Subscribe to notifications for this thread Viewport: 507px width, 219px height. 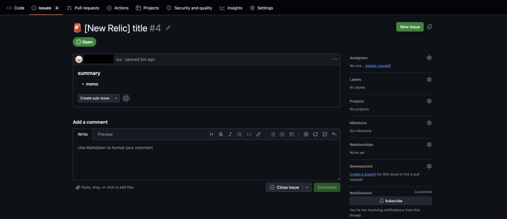tap(390, 201)
